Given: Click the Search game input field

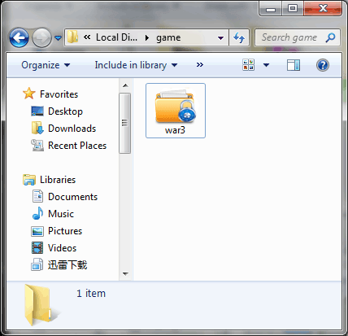Looking at the screenshot, I should pos(289,37).
